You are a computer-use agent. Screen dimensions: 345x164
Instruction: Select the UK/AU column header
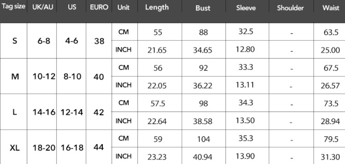[43, 7]
